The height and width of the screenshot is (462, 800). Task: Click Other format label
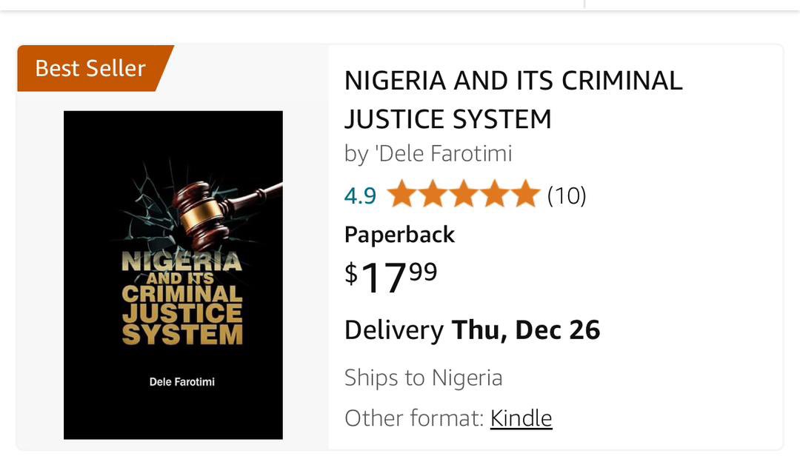pyautogui.click(x=408, y=418)
